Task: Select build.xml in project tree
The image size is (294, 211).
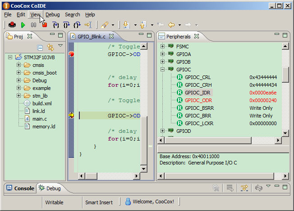Action: coord(42,103)
